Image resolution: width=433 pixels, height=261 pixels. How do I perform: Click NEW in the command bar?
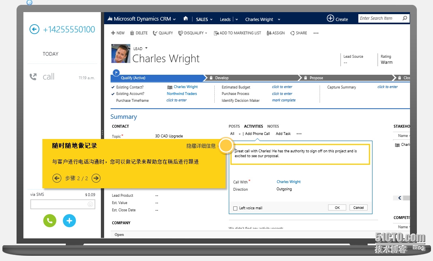118,33
